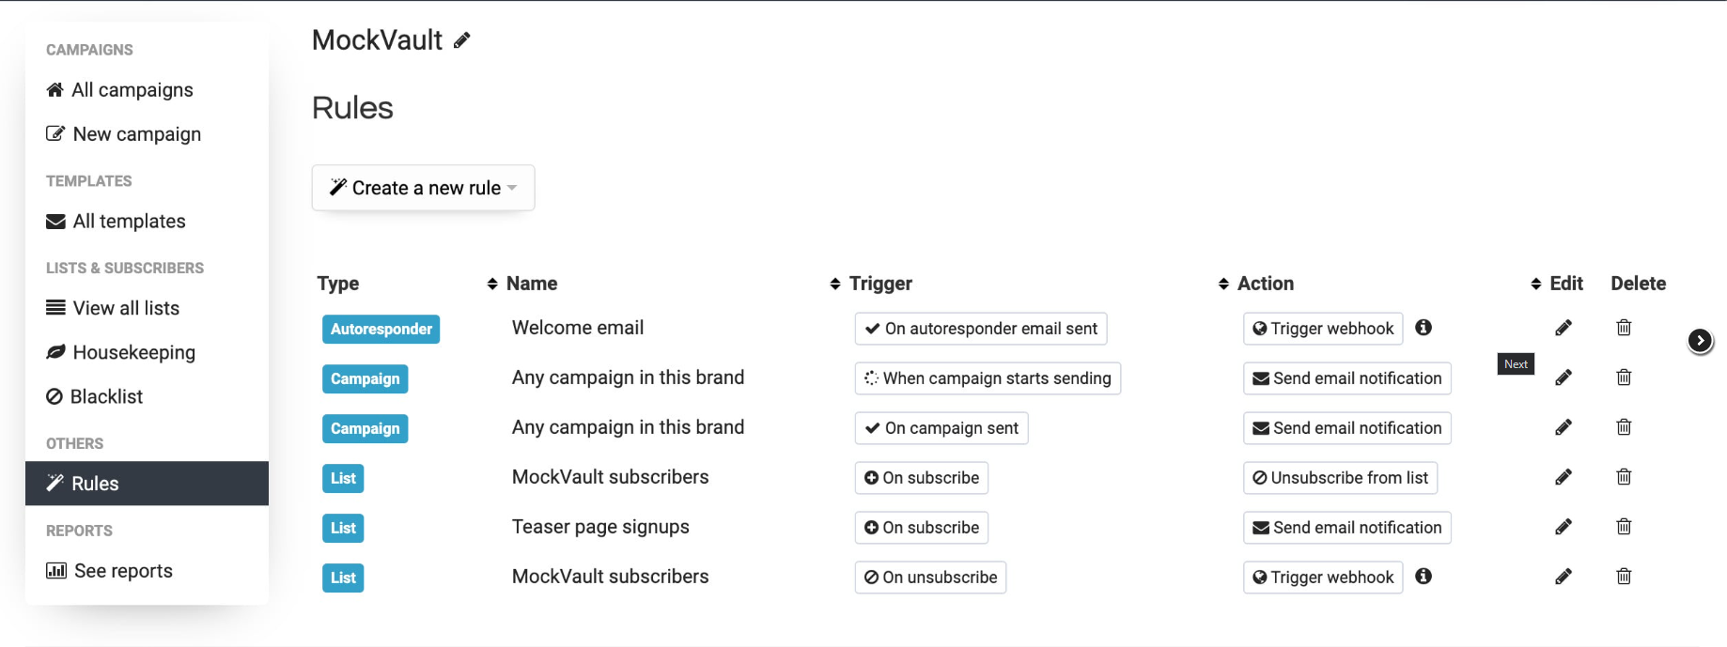Sort rules by Trigger column
1727x647 pixels.
tap(880, 284)
